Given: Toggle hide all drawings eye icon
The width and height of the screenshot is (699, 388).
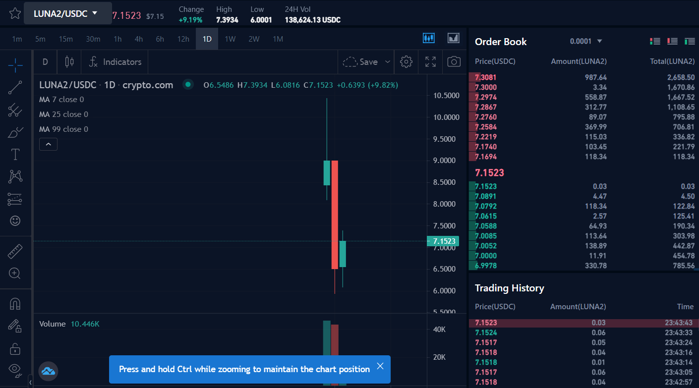Looking at the screenshot, I should pyautogui.click(x=15, y=369).
